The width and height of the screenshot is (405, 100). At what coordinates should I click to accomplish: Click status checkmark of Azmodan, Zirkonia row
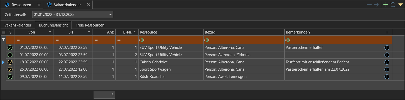(x=10, y=55)
